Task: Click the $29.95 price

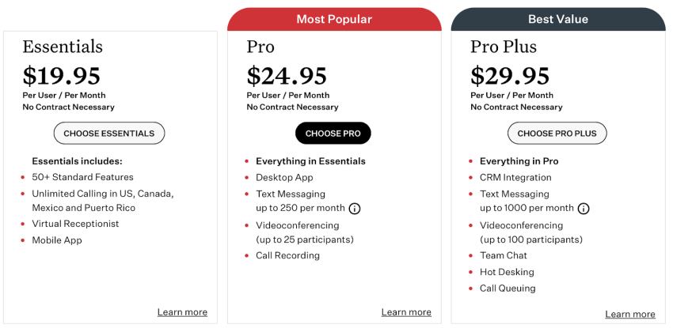Action: [x=510, y=76]
